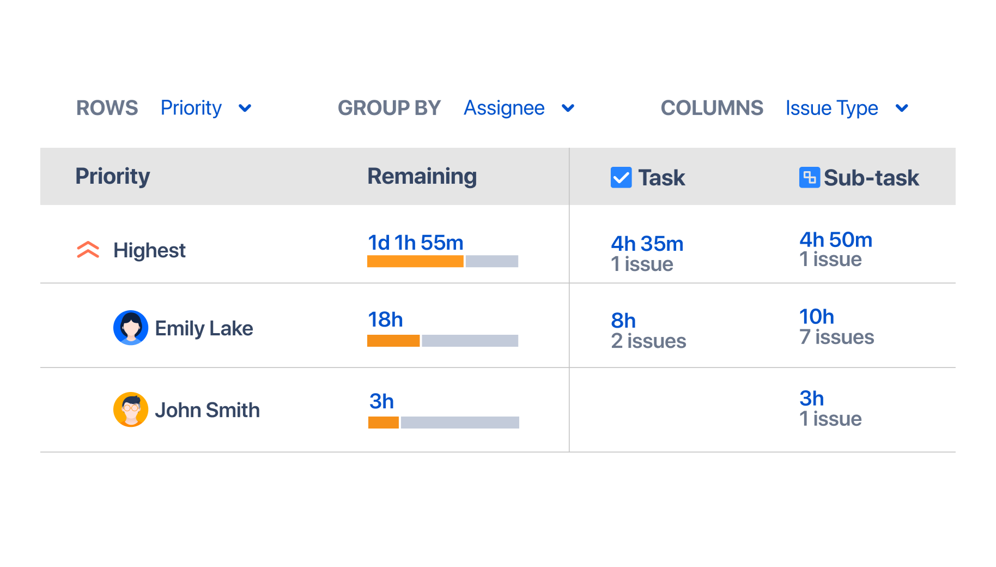Open the Group By Assignee dropdown
The height and width of the screenshot is (567, 996).
coord(519,108)
